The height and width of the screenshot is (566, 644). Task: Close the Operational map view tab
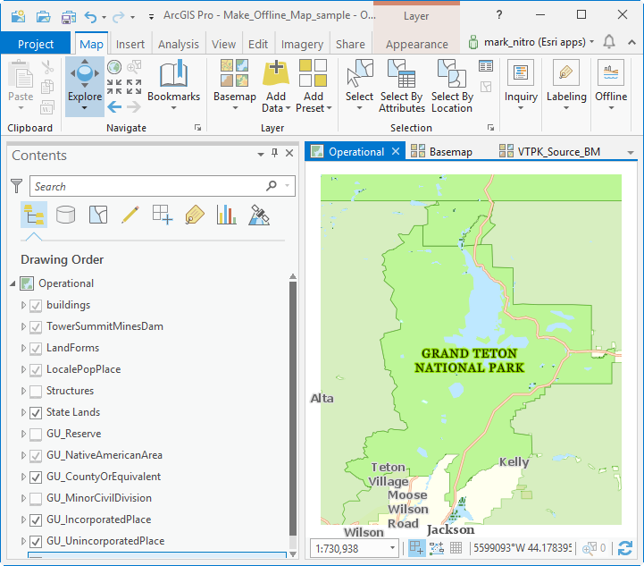tap(396, 151)
